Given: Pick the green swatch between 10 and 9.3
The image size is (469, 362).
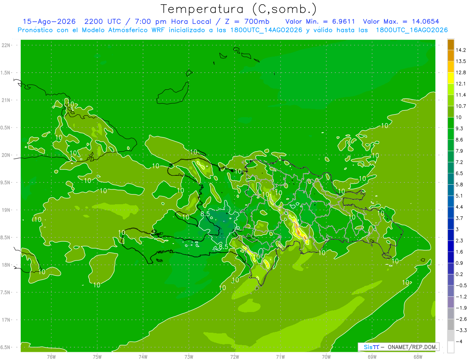Looking at the screenshot, I should tap(451, 123).
